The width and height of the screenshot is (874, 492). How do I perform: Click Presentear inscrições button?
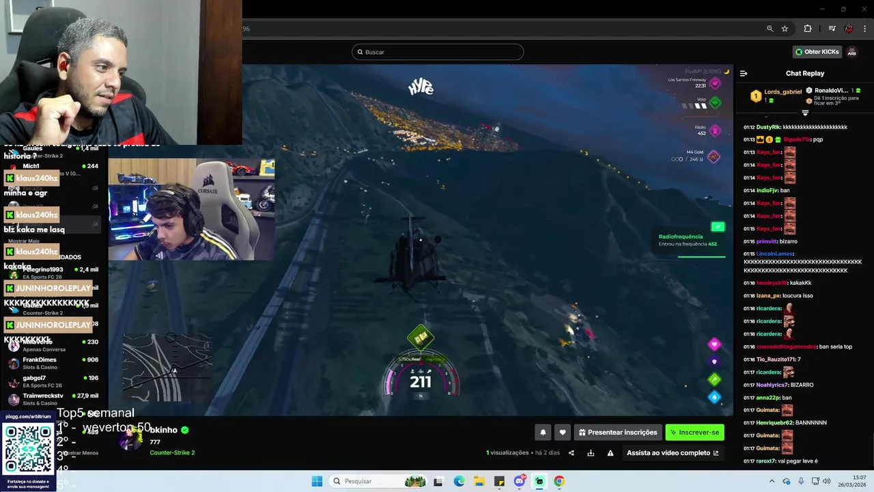[617, 432]
